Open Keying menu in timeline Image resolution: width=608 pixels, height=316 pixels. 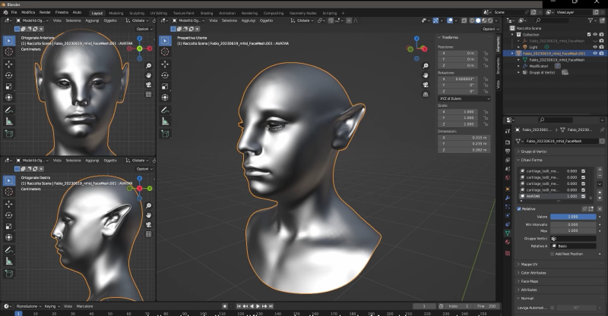(x=51, y=306)
